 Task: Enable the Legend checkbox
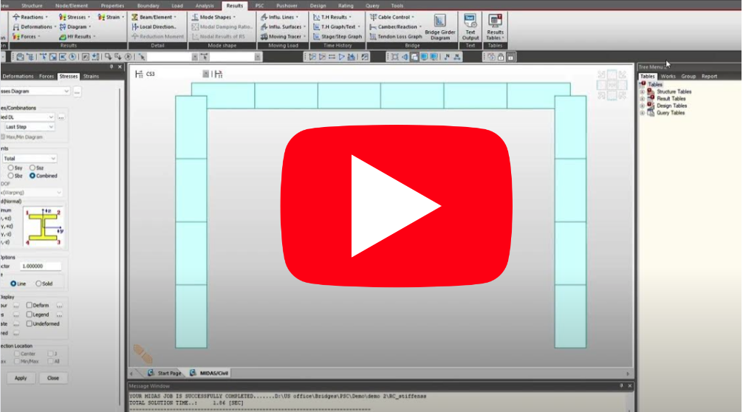click(30, 315)
